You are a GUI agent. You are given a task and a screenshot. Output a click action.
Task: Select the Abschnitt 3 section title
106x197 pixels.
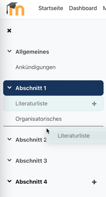[31, 161]
